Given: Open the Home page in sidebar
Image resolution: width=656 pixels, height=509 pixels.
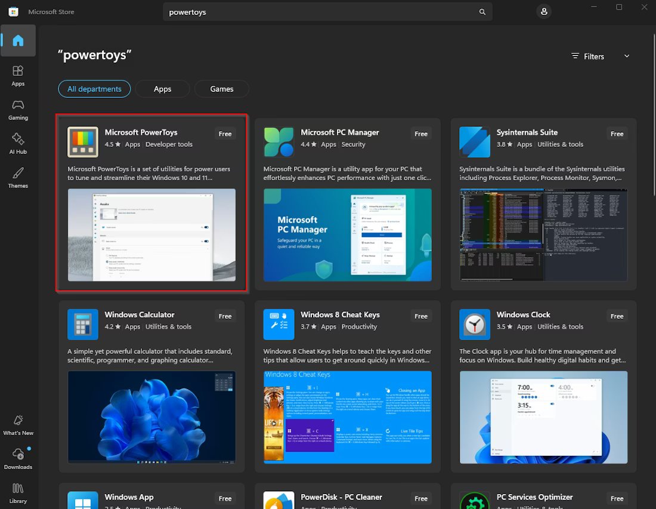Looking at the screenshot, I should coord(18,41).
